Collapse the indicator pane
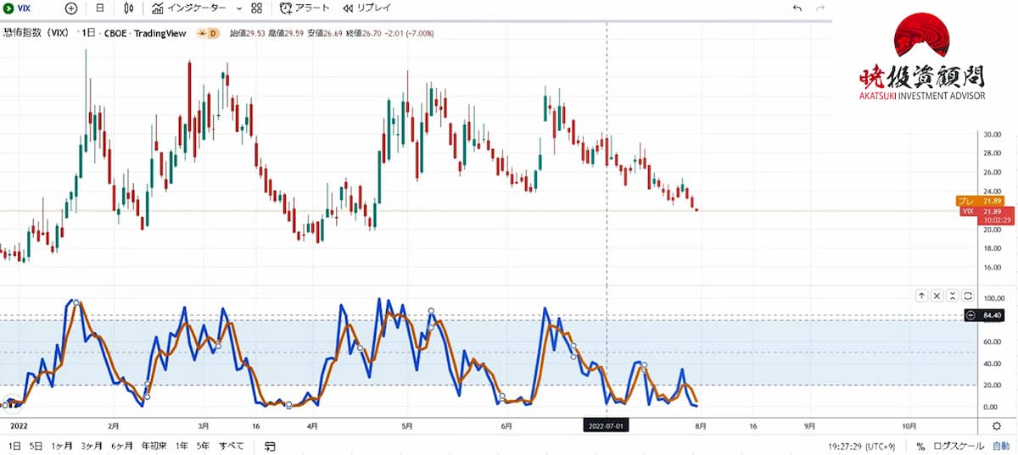 coord(953,296)
